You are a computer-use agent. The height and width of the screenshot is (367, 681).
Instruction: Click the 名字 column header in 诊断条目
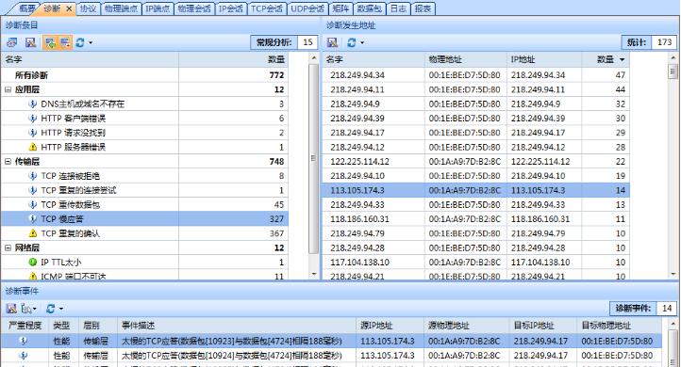click(x=90, y=59)
